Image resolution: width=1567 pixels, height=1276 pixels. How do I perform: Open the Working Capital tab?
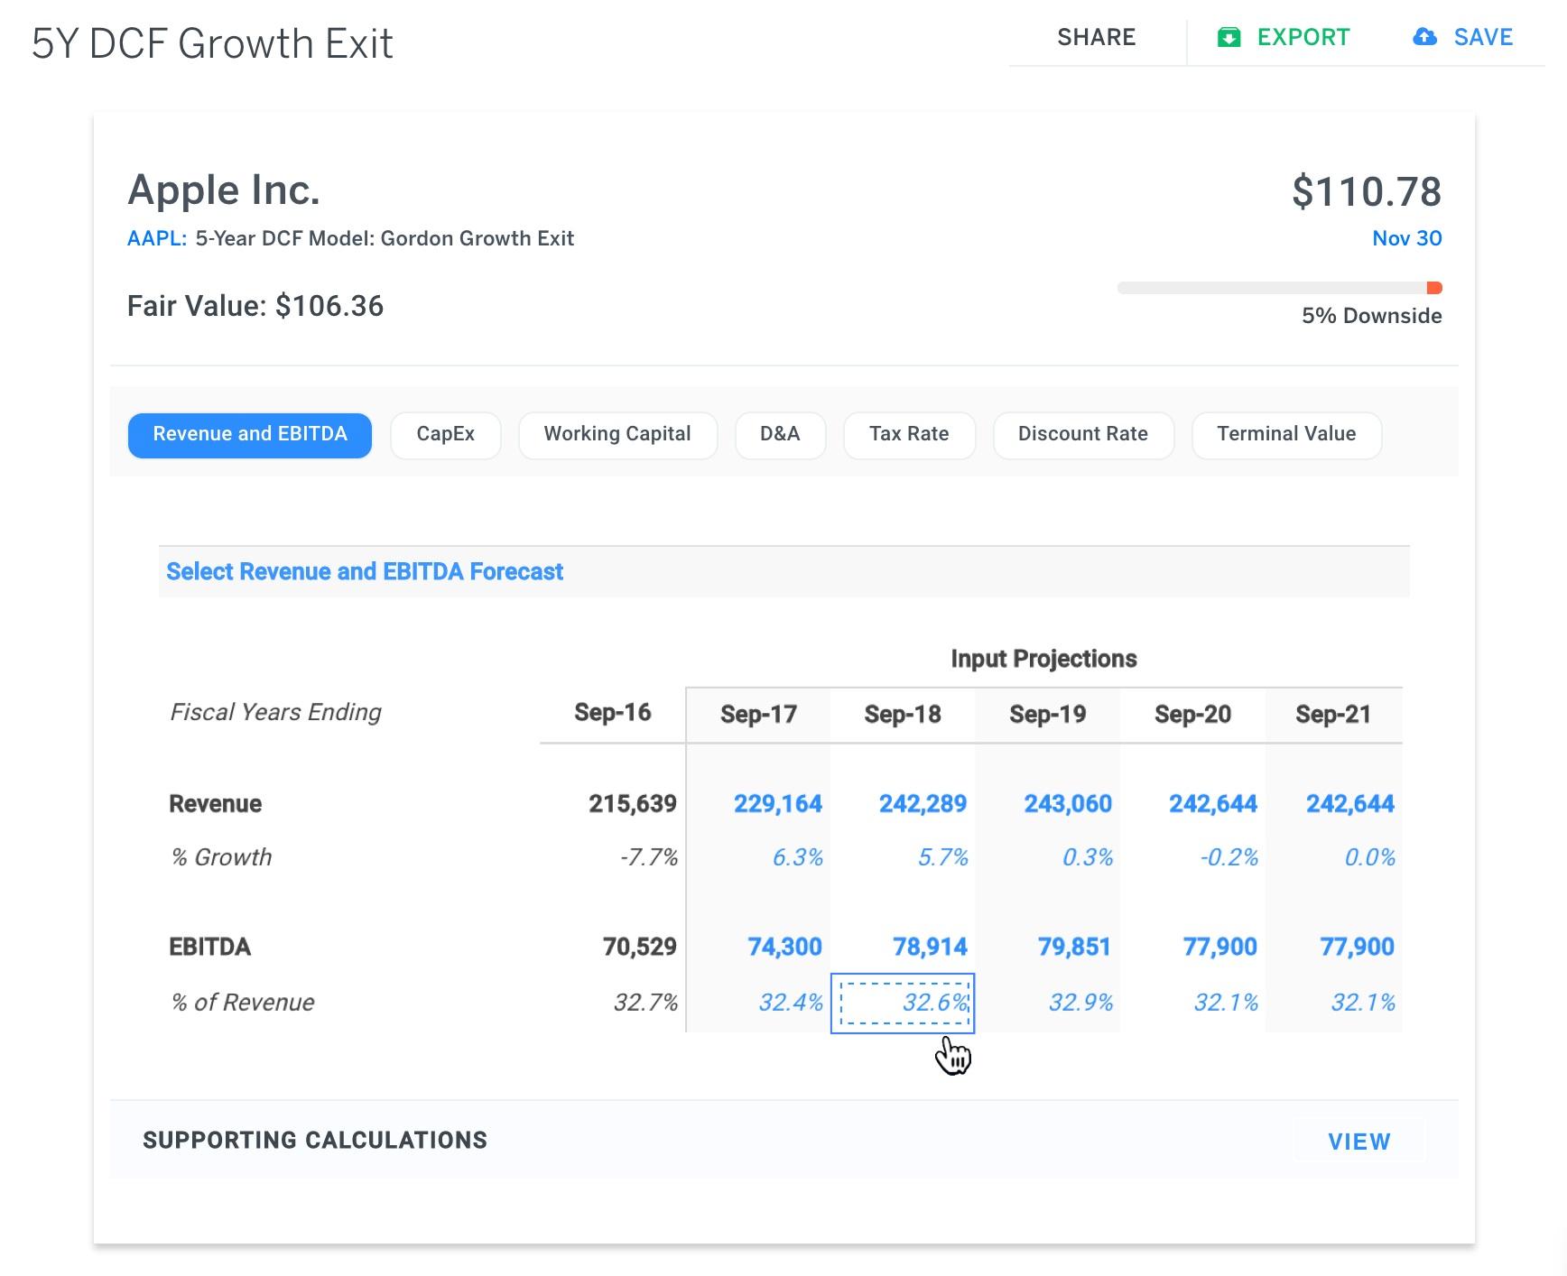click(x=617, y=435)
